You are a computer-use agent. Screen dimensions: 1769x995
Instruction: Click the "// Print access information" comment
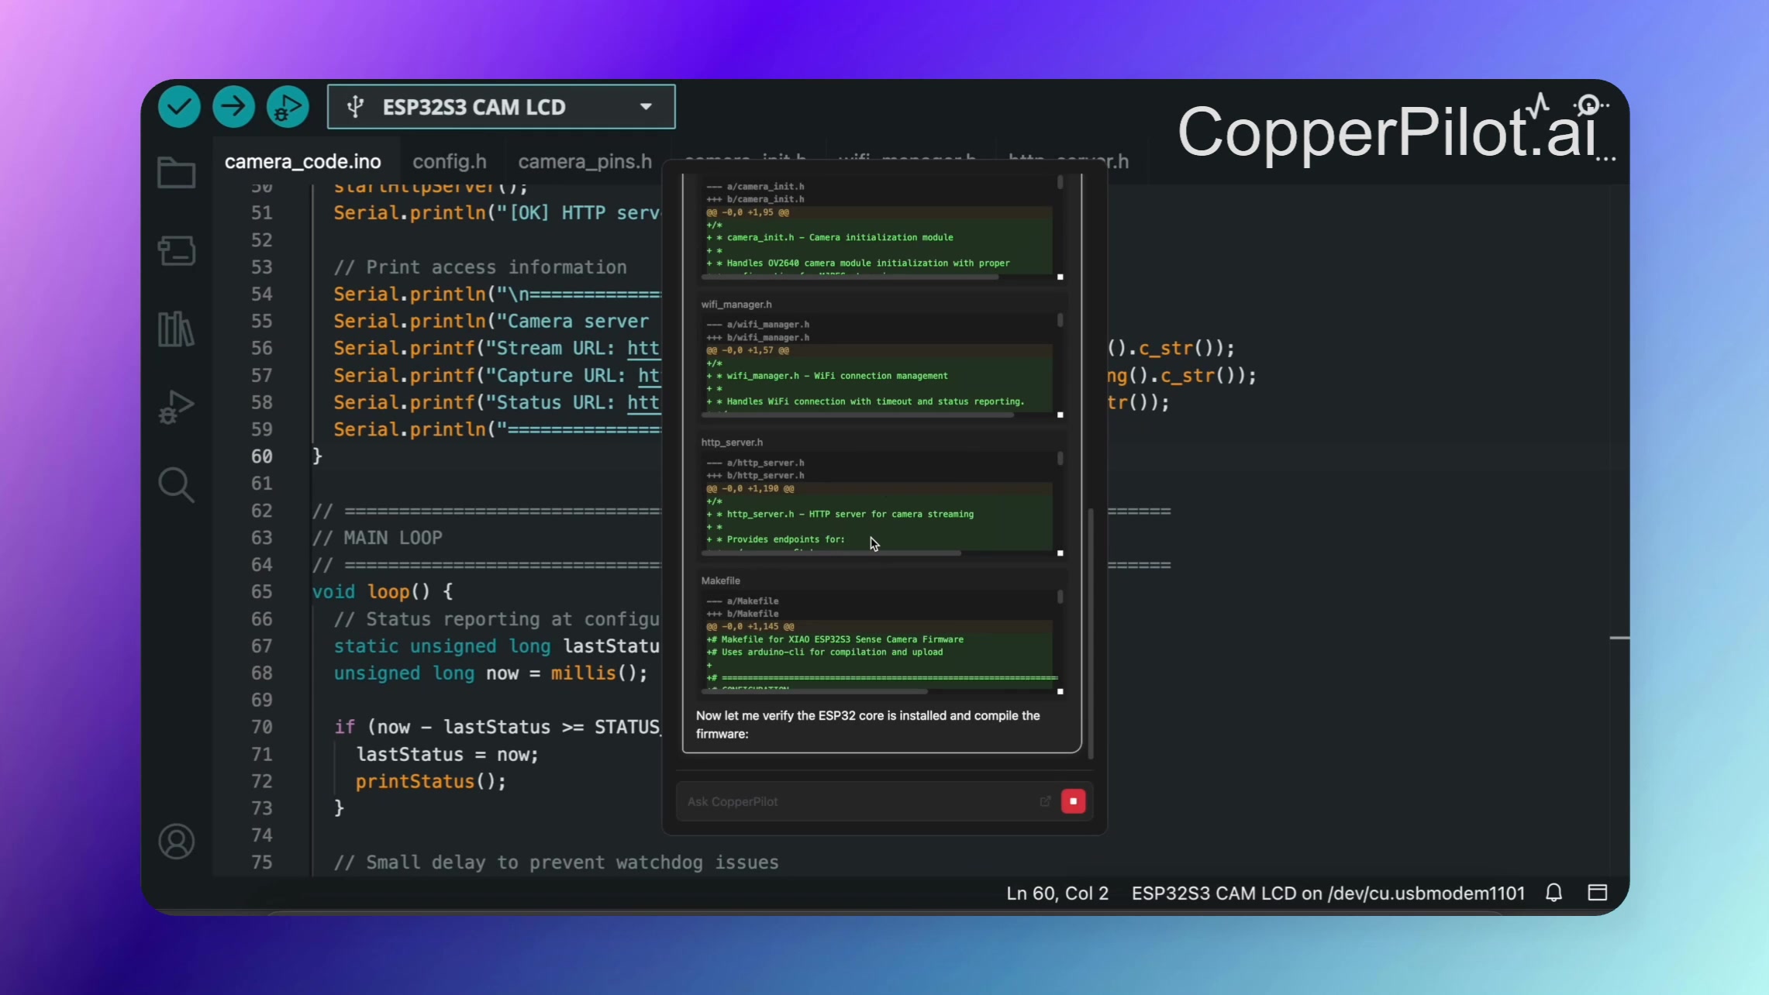pos(481,267)
